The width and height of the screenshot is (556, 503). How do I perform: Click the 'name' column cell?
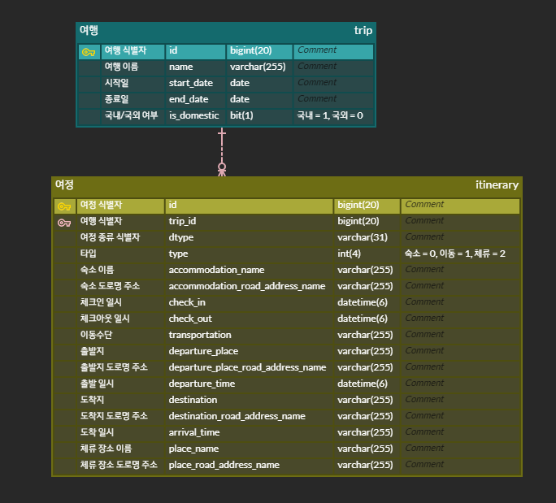(195, 67)
